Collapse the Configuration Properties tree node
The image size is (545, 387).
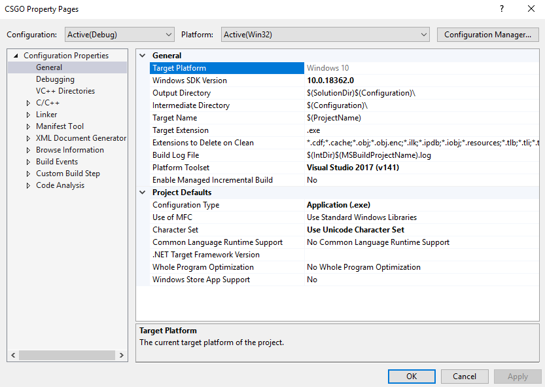click(x=16, y=56)
